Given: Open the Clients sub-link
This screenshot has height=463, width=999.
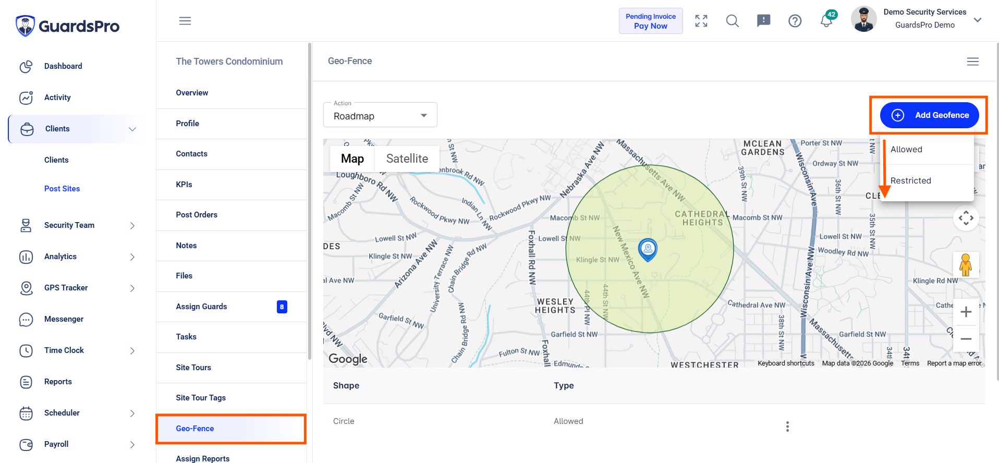Looking at the screenshot, I should [56, 160].
